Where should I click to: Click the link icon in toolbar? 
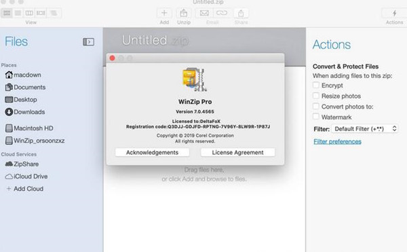click(222, 13)
